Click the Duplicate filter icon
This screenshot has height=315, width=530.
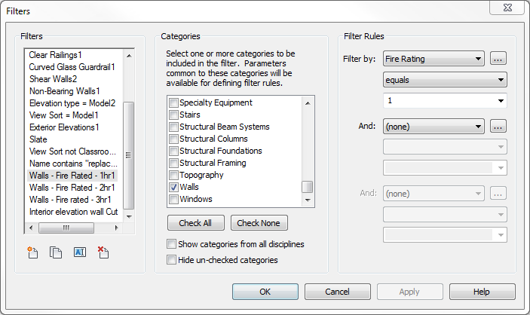pos(55,252)
